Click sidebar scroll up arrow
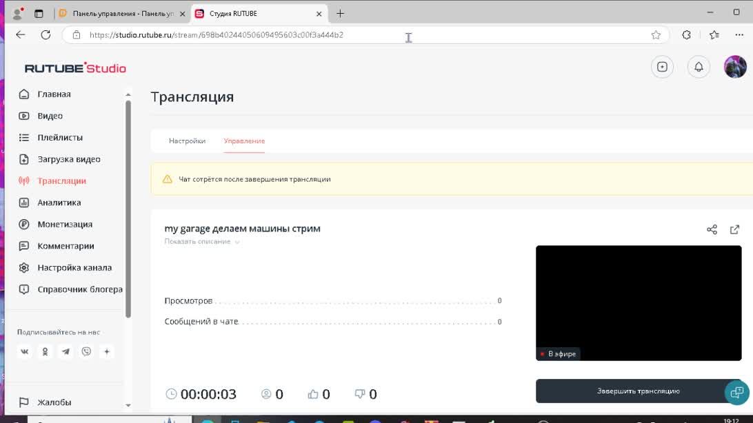The width and height of the screenshot is (753, 423). coord(128,94)
